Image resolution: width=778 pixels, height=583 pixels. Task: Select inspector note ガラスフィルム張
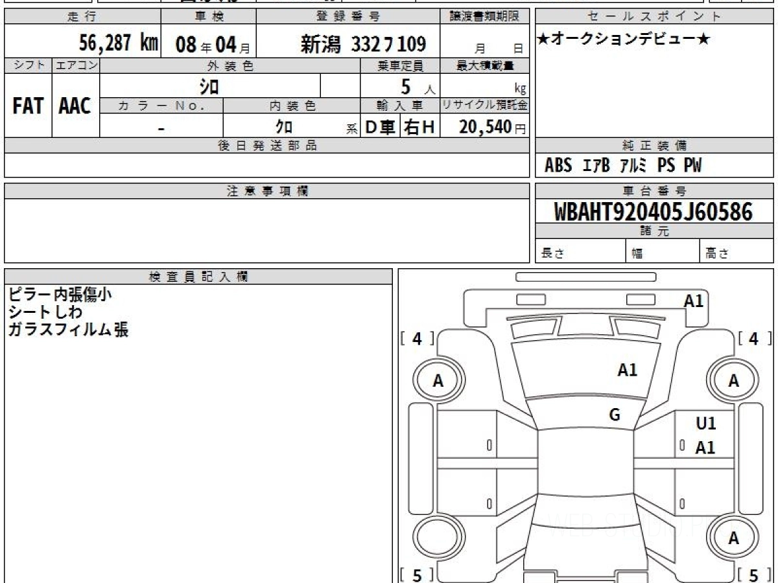(68, 330)
